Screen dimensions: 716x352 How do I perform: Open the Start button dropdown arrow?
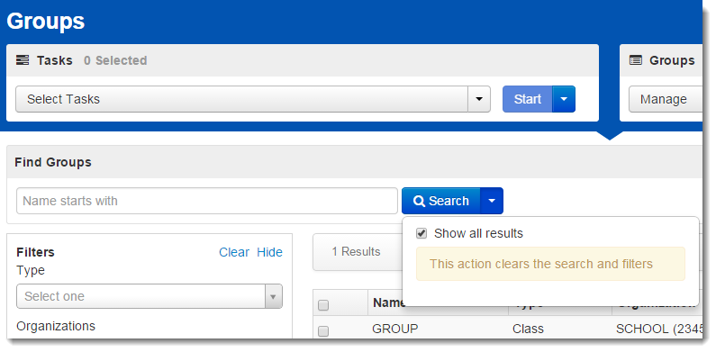point(564,99)
